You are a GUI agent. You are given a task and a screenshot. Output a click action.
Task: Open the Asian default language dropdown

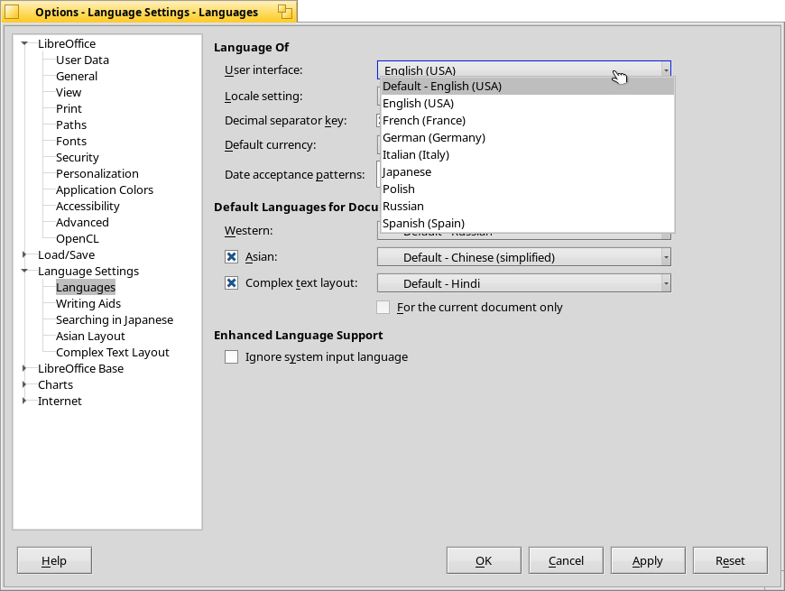[523, 257]
